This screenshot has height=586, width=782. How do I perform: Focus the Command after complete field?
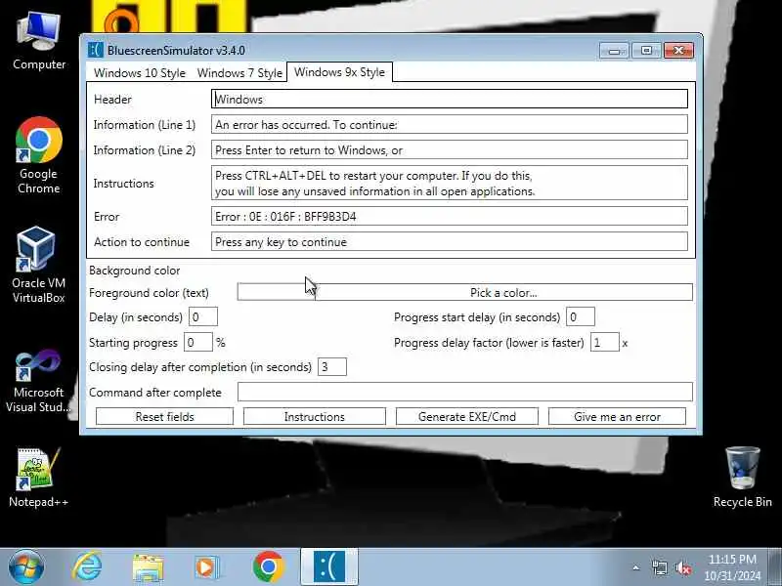(465, 392)
